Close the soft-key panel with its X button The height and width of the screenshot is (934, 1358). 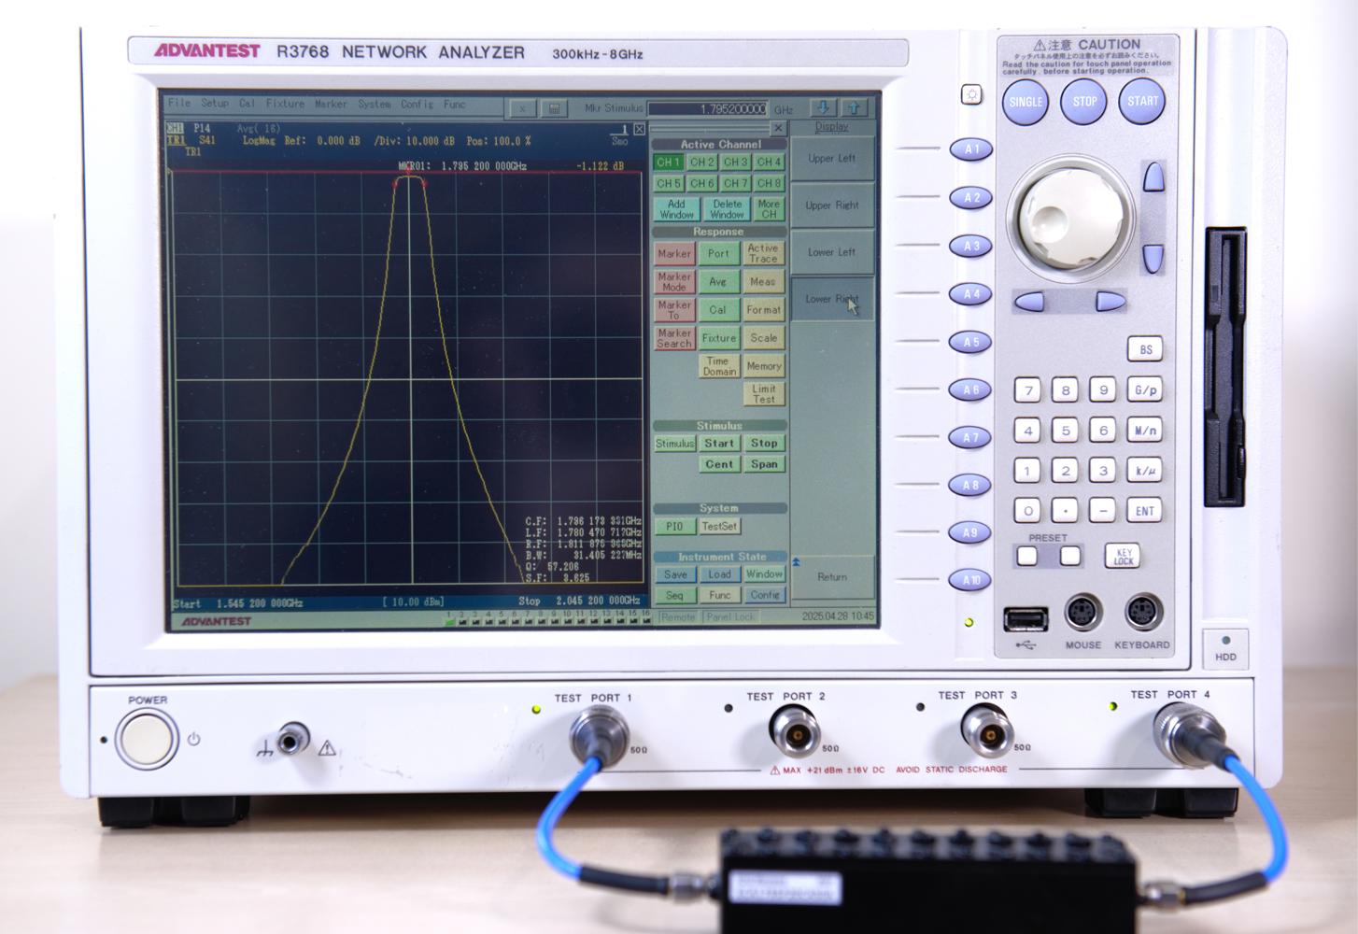[x=777, y=127]
